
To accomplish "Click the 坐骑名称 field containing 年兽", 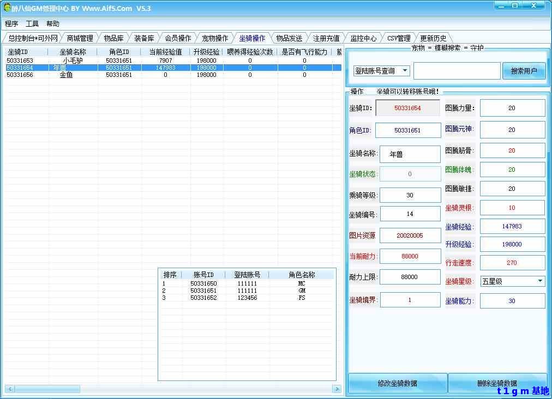I will pos(410,154).
